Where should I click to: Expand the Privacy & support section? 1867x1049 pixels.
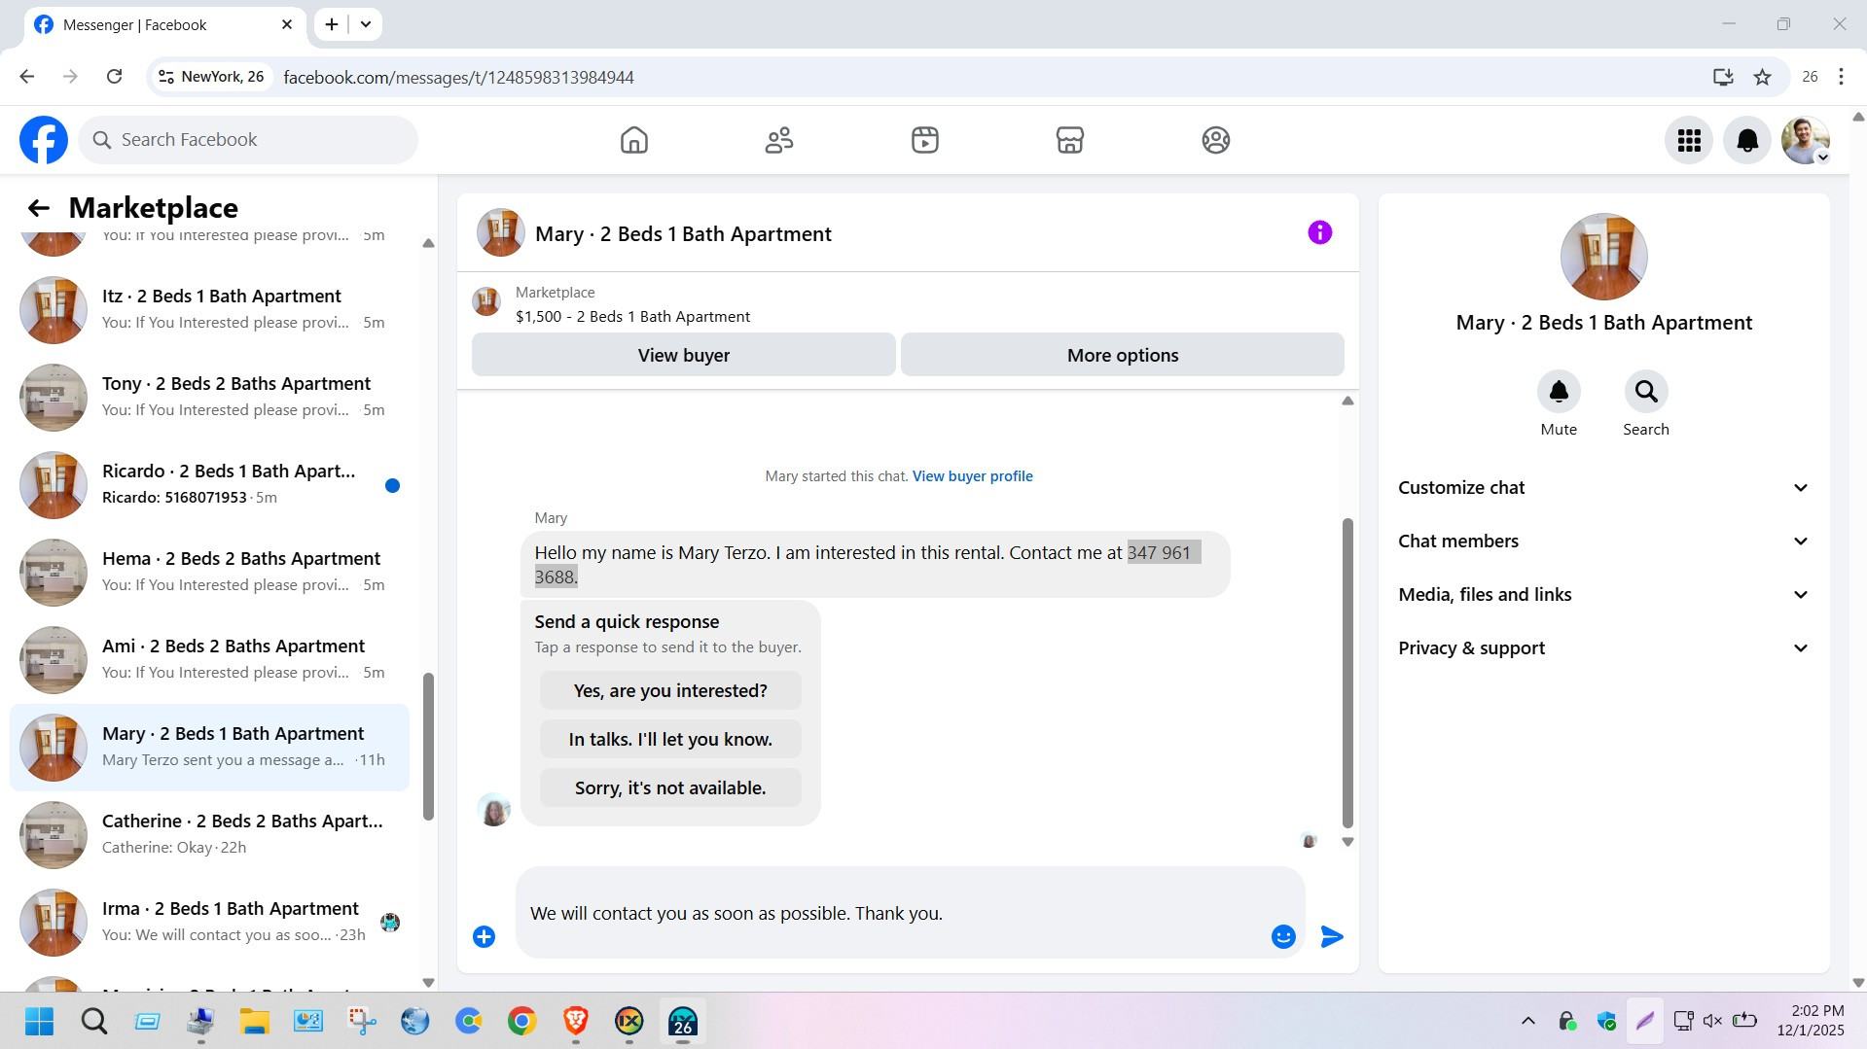click(1603, 648)
